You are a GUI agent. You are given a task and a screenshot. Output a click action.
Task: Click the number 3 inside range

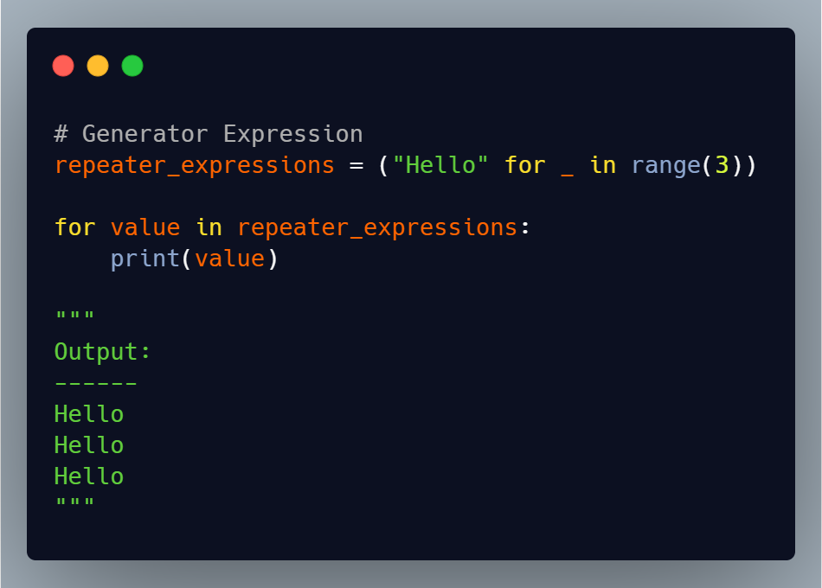pyautogui.click(x=721, y=165)
